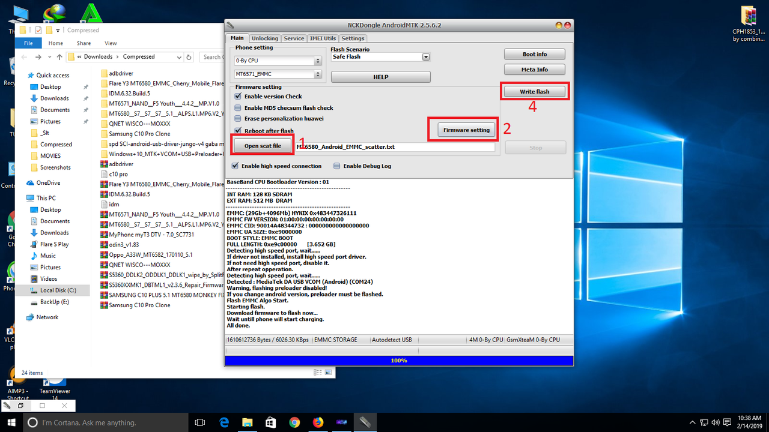Open the Safe Flash scenario dropdown
Image resolution: width=769 pixels, height=432 pixels.
point(426,56)
